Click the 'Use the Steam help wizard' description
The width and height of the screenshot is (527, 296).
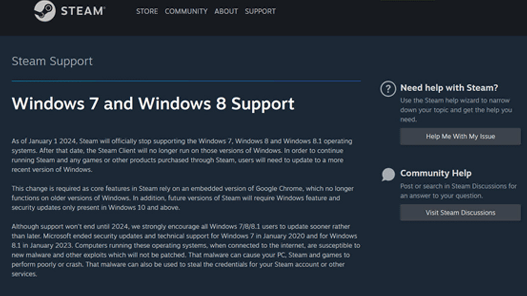pyautogui.click(x=456, y=110)
